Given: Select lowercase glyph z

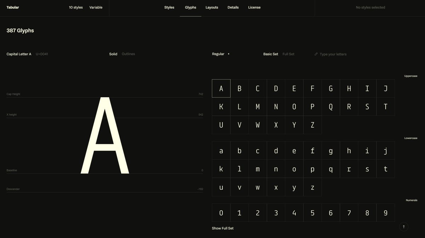Looking at the screenshot, I should 312,187.
